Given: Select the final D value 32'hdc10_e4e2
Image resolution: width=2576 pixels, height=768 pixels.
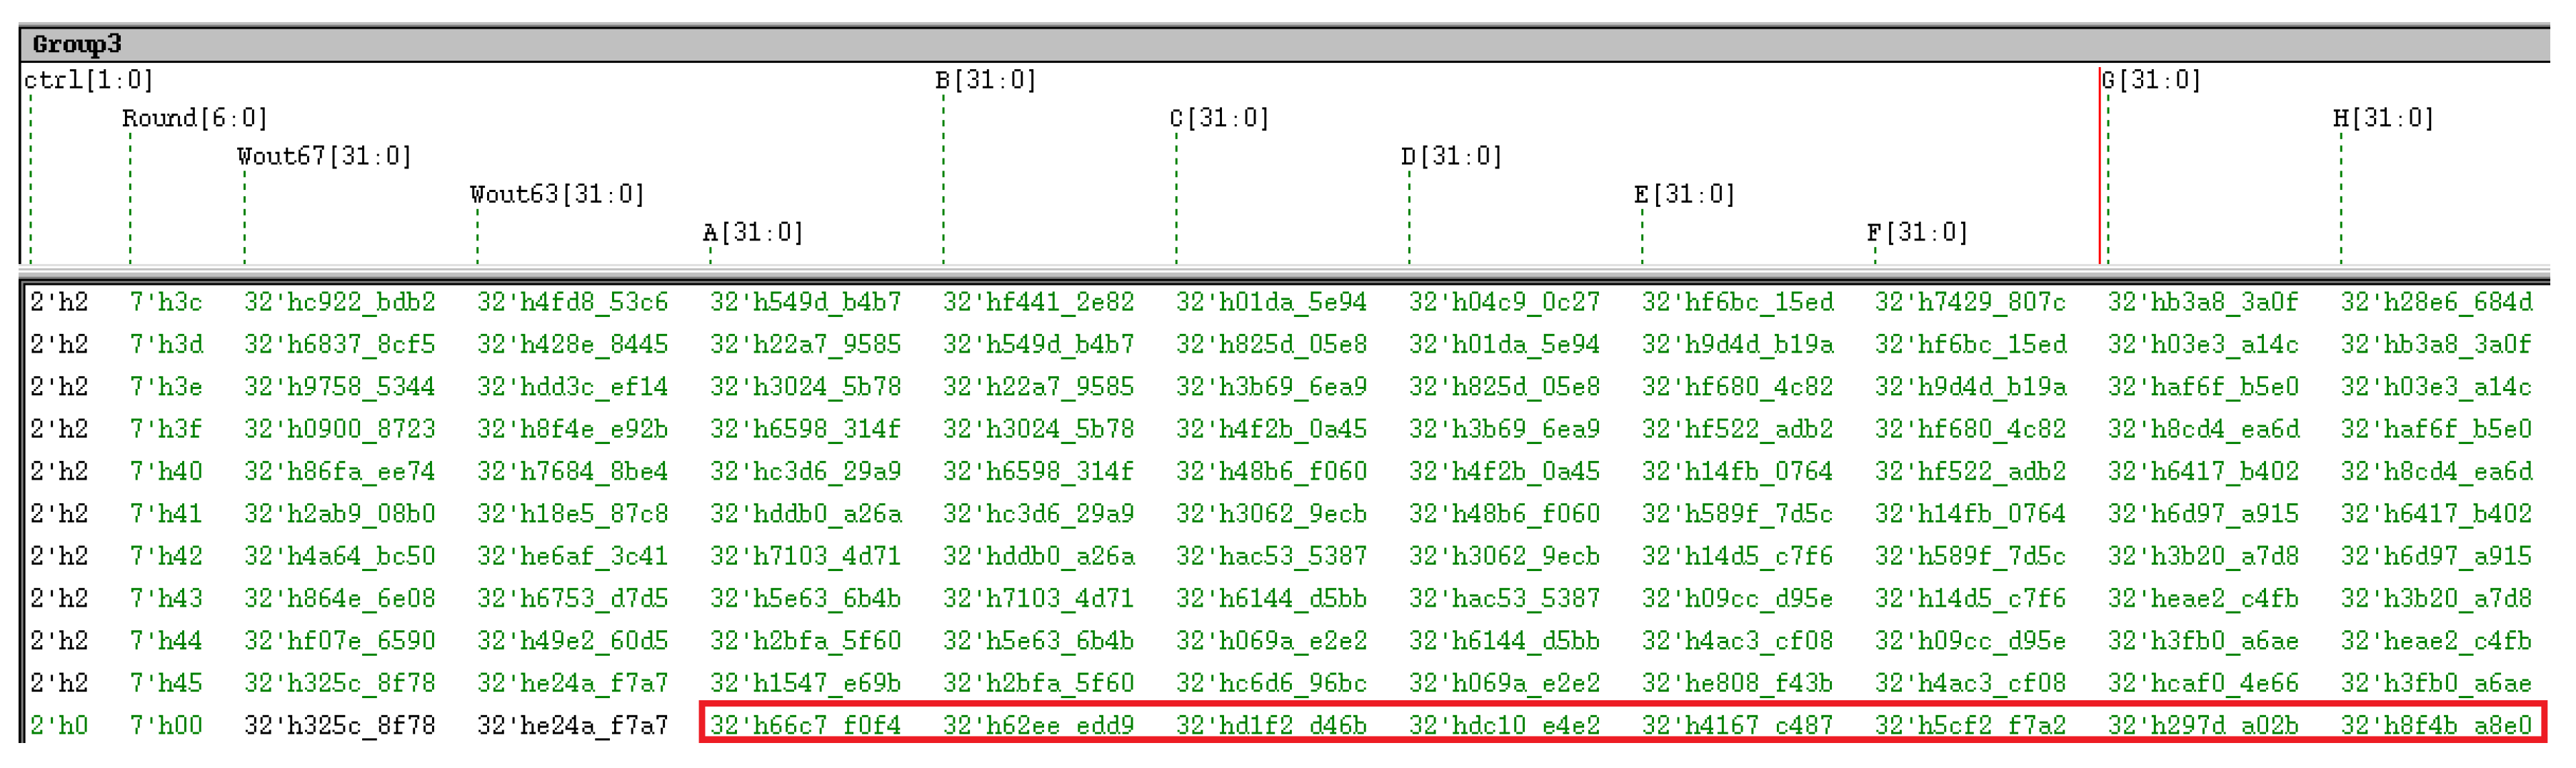Looking at the screenshot, I should coord(1505,725).
